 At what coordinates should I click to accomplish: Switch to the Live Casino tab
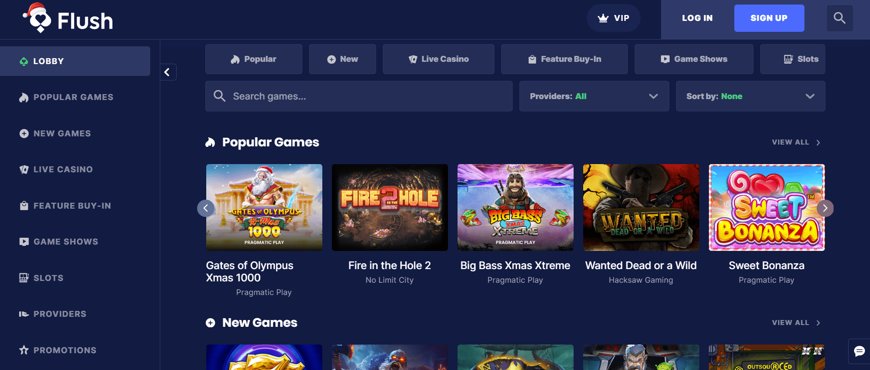pyautogui.click(x=438, y=59)
